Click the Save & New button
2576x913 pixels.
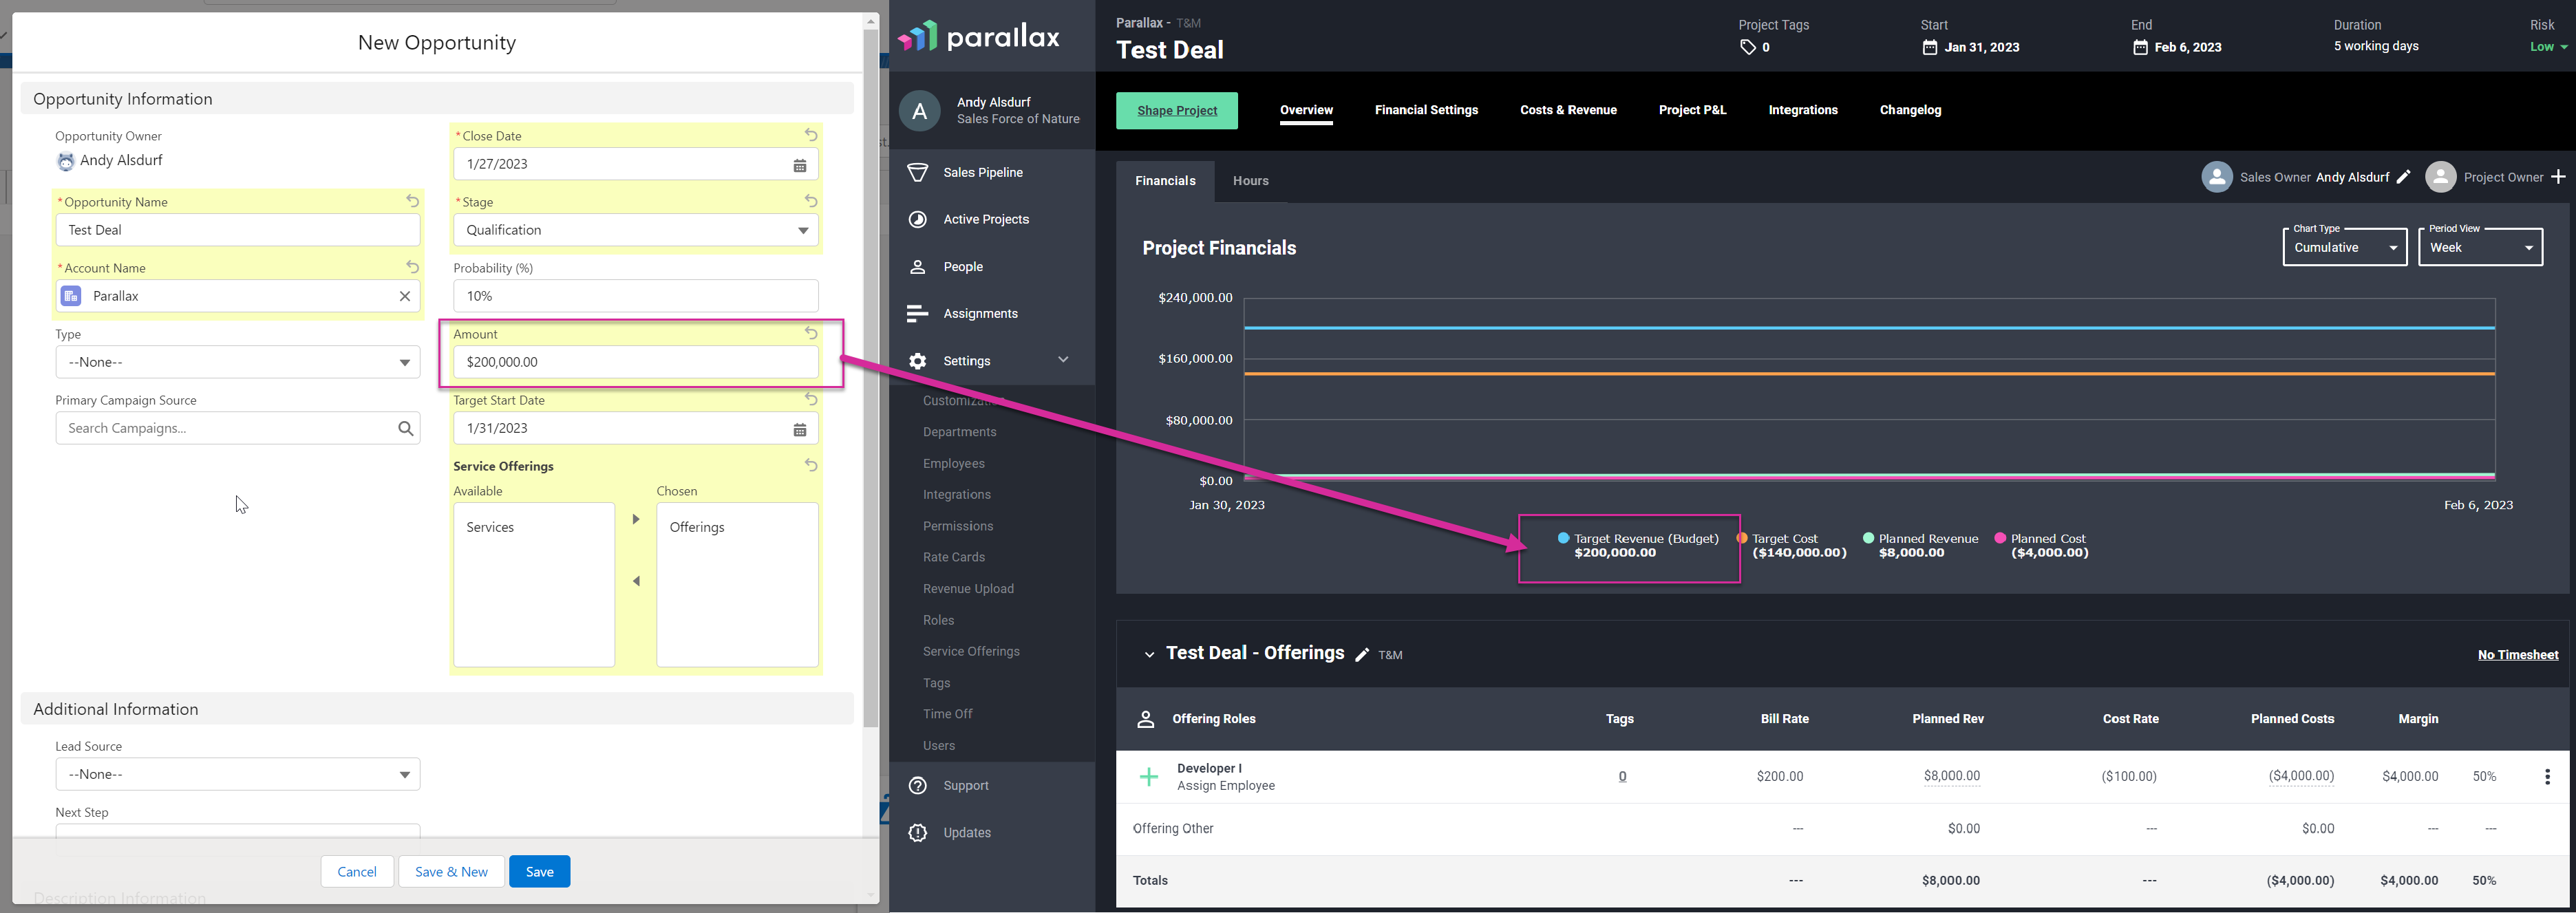coord(451,872)
